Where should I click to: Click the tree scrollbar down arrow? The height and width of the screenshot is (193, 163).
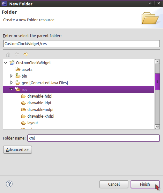tap(158, 127)
